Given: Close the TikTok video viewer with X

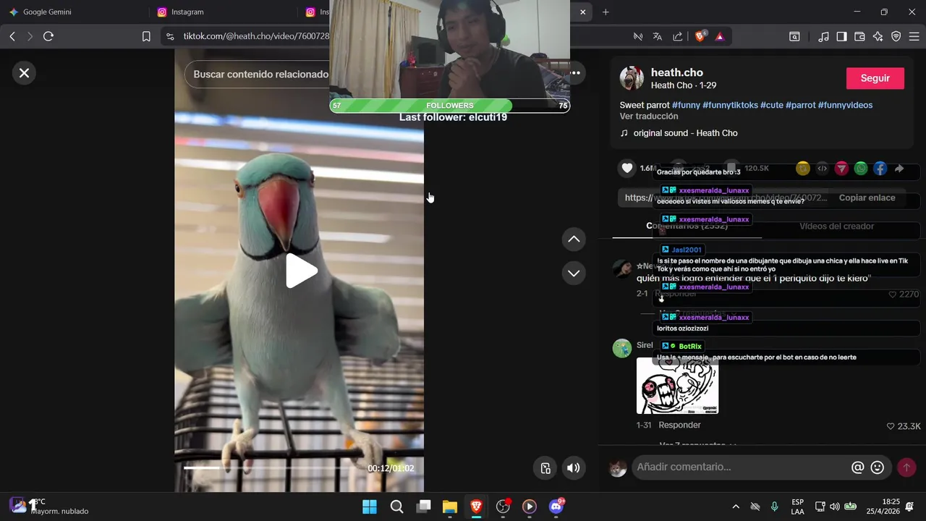Looking at the screenshot, I should (24, 73).
